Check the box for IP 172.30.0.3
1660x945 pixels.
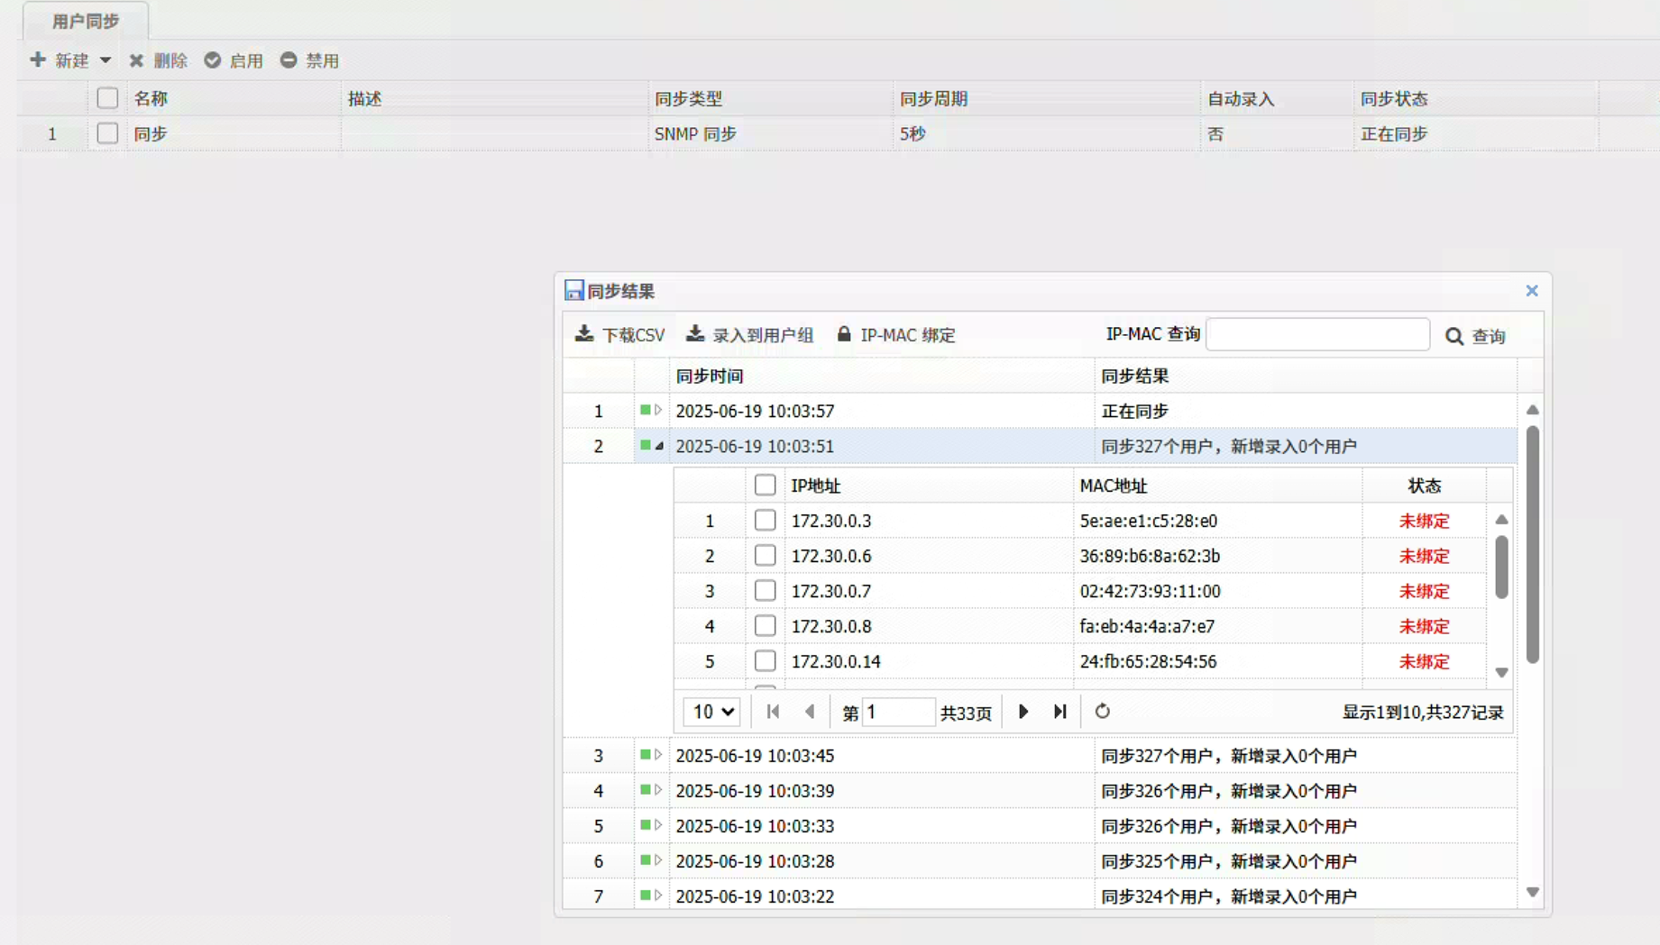(765, 521)
